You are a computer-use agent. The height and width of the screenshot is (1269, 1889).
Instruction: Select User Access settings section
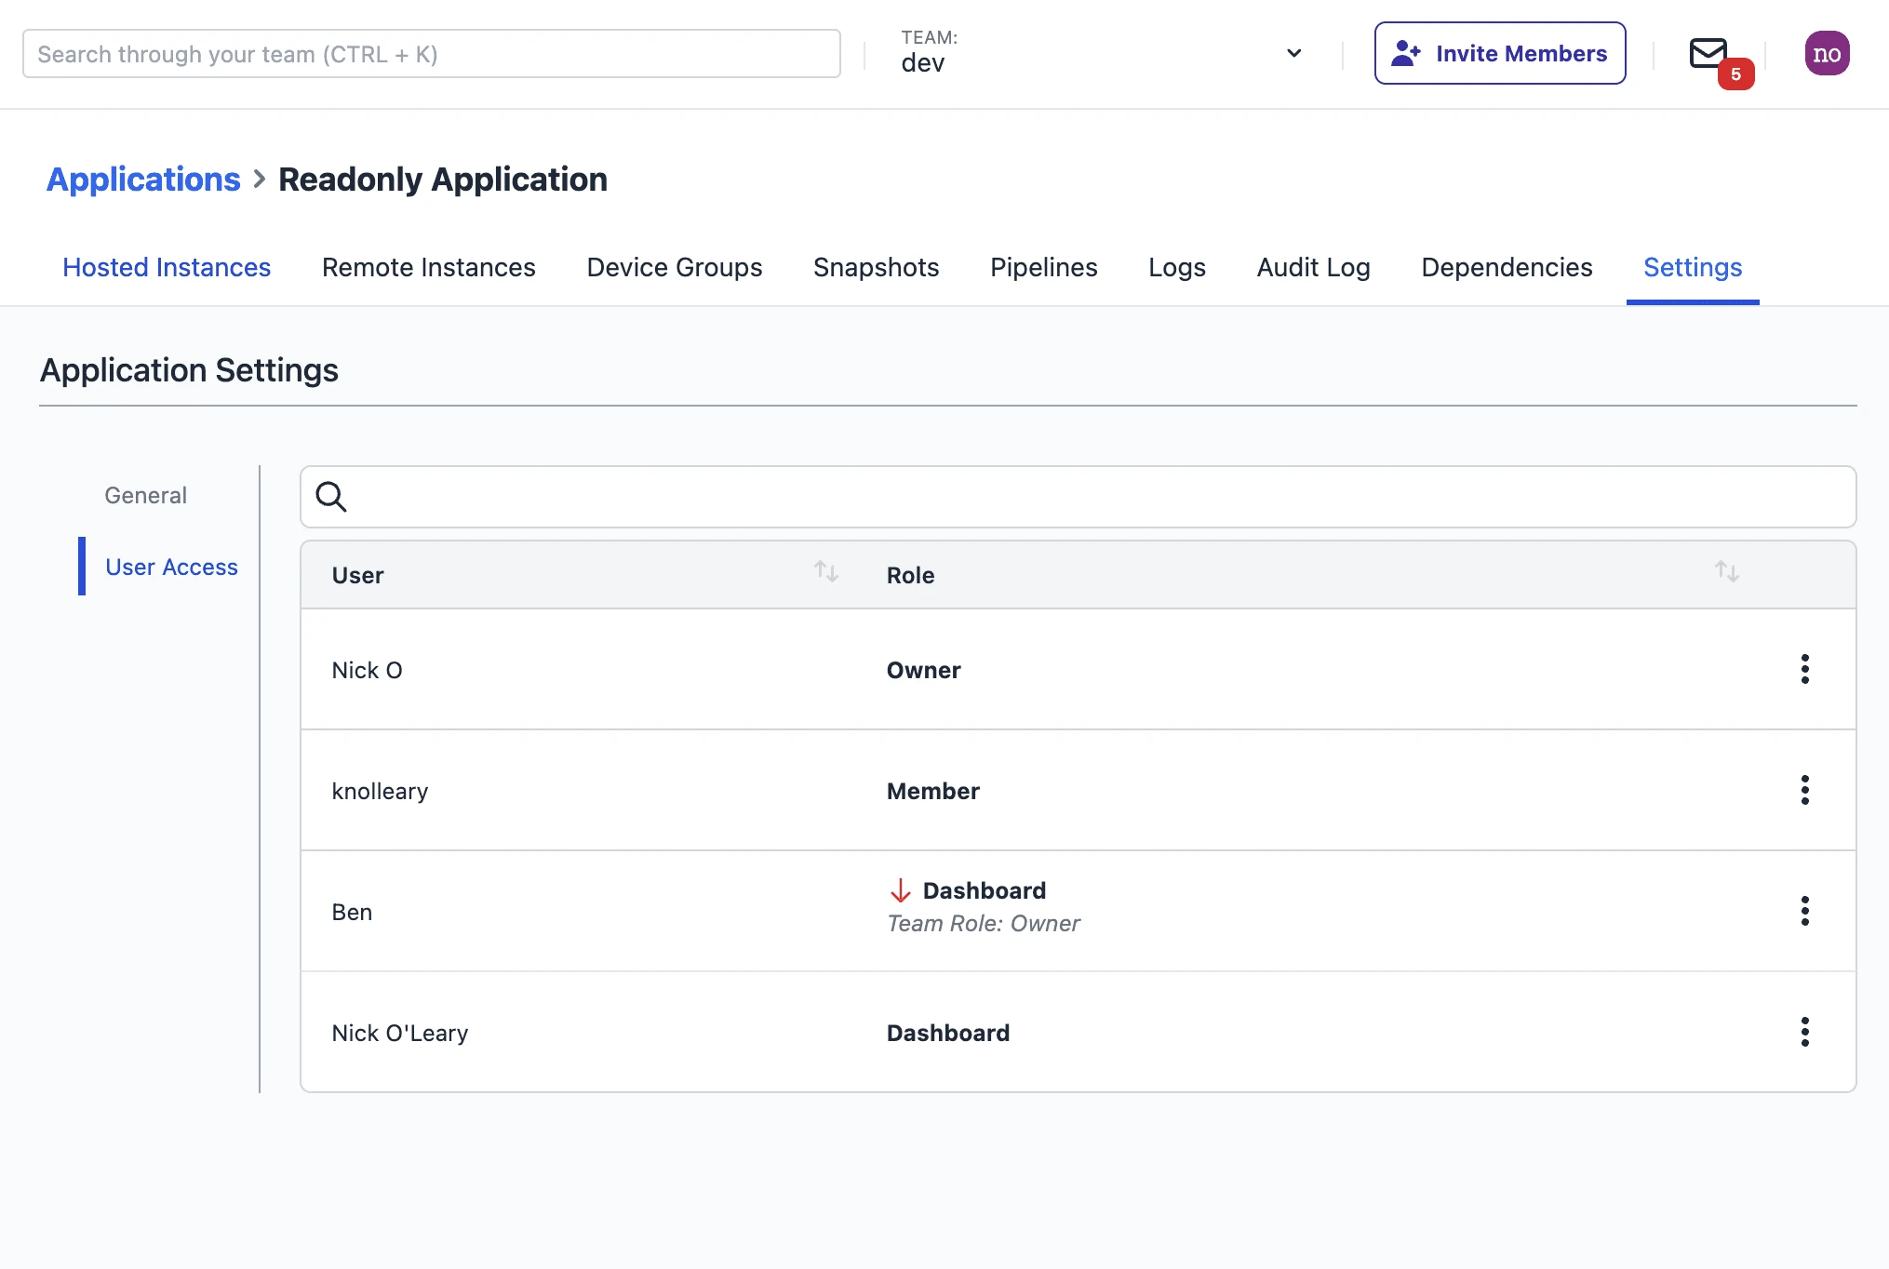pyautogui.click(x=172, y=567)
